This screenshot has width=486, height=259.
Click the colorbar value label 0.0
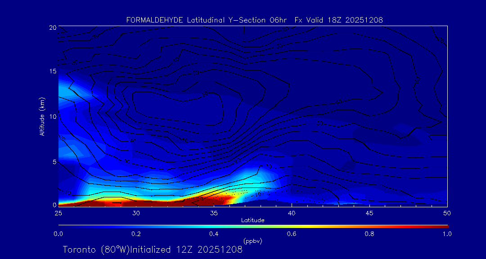[58, 234]
